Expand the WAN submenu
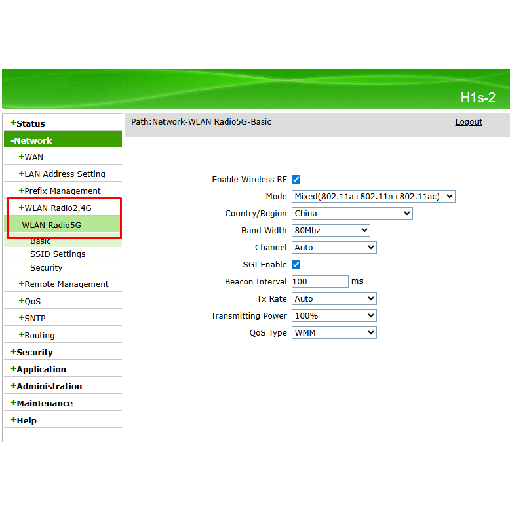 [33, 157]
